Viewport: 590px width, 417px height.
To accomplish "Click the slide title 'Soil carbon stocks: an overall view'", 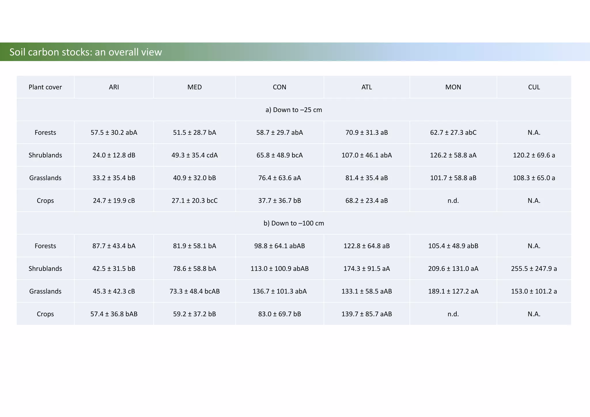I will 86,52.
